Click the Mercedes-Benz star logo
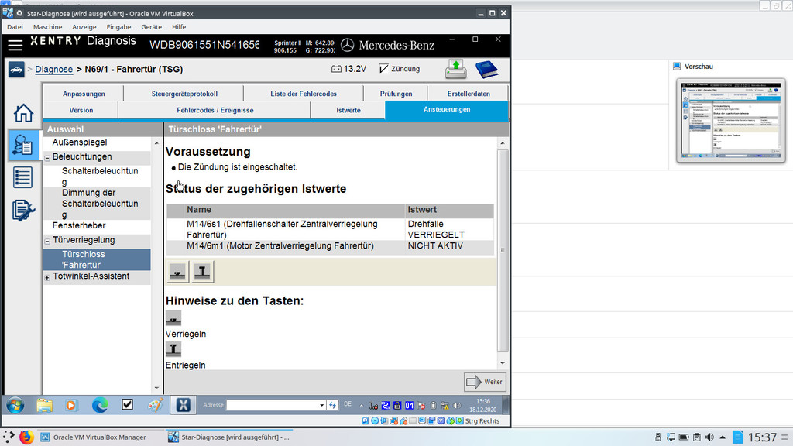Viewport: 793px width, 446px height. (347, 45)
